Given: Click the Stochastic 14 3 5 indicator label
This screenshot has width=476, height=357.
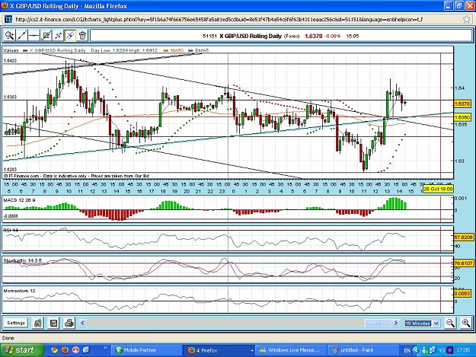Looking at the screenshot, I should point(22,260).
